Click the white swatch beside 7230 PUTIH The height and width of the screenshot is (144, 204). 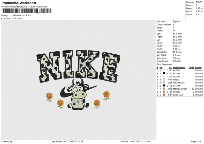164,70
